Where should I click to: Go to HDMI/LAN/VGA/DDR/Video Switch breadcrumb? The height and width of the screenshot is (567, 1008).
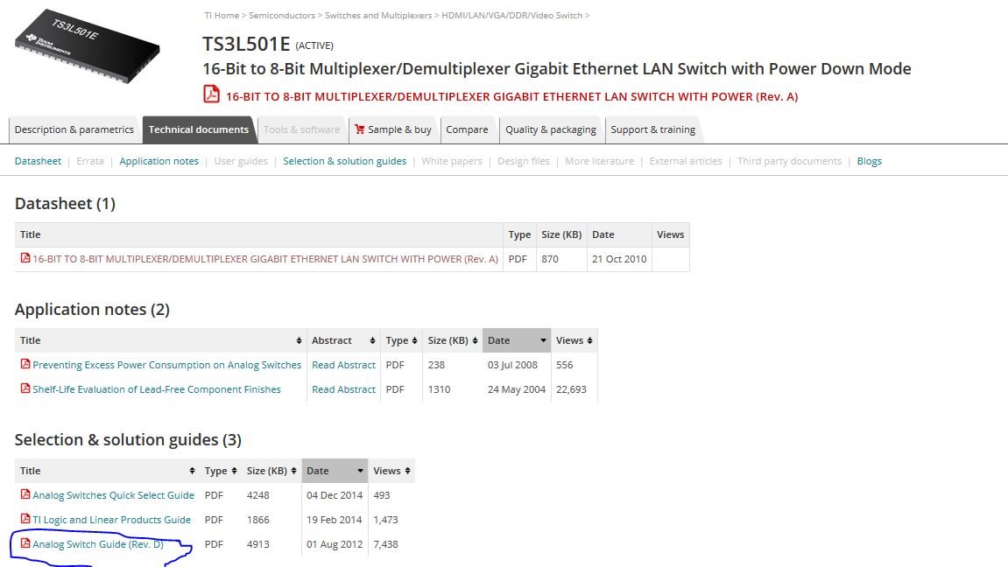tap(511, 16)
